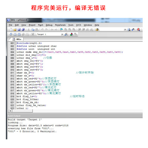This screenshot has height=148, width=148.
Task: Click line number 004 in the gutter
Action: click(x=12, y=52)
